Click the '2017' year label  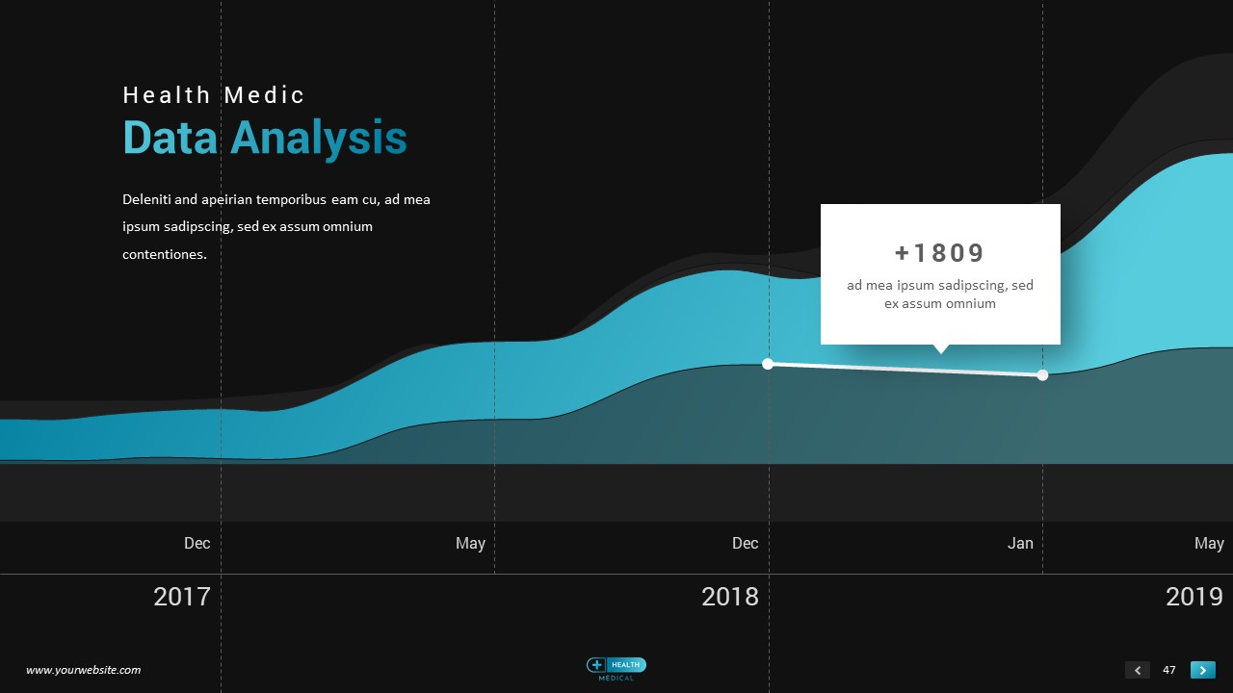[182, 597]
